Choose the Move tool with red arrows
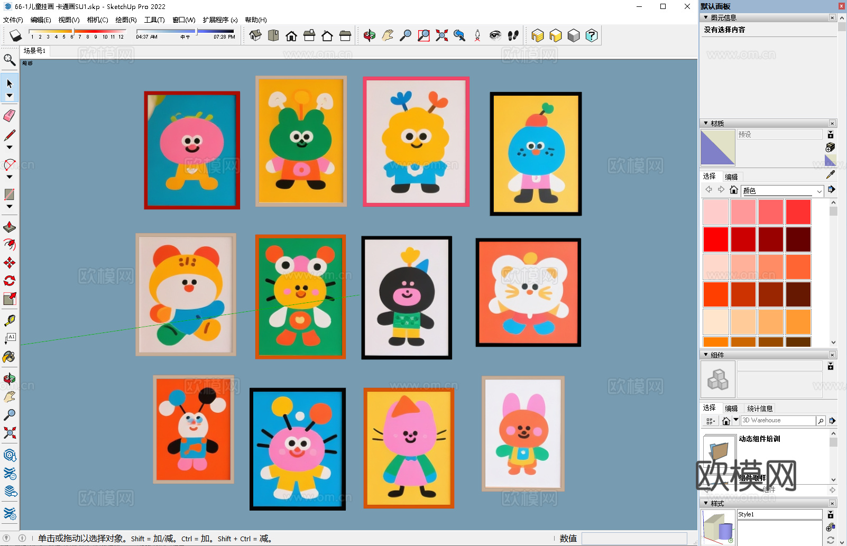Viewport: 847px width, 546px height. [x=10, y=263]
